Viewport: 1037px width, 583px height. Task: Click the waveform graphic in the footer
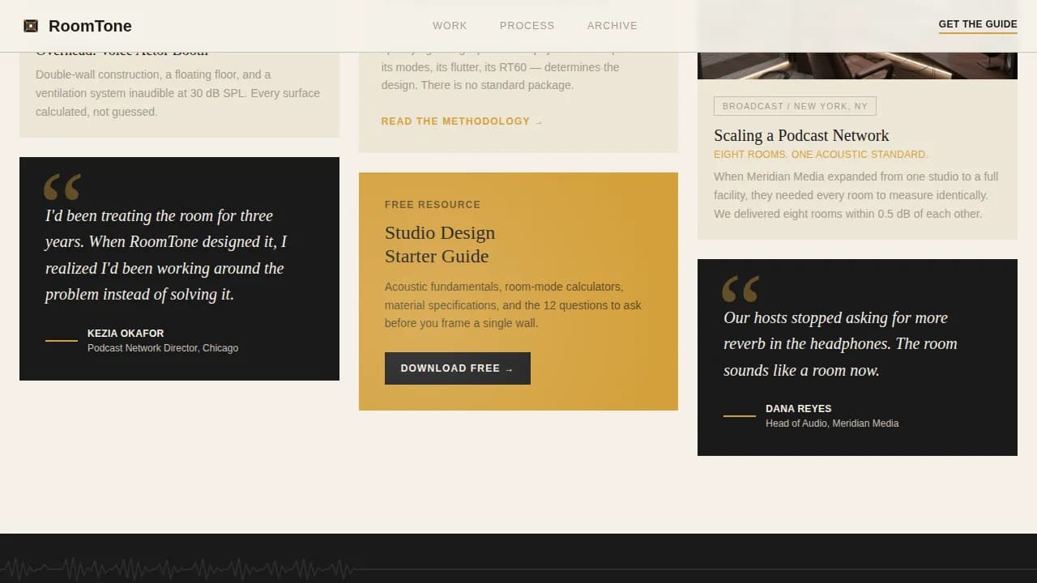coord(178,569)
